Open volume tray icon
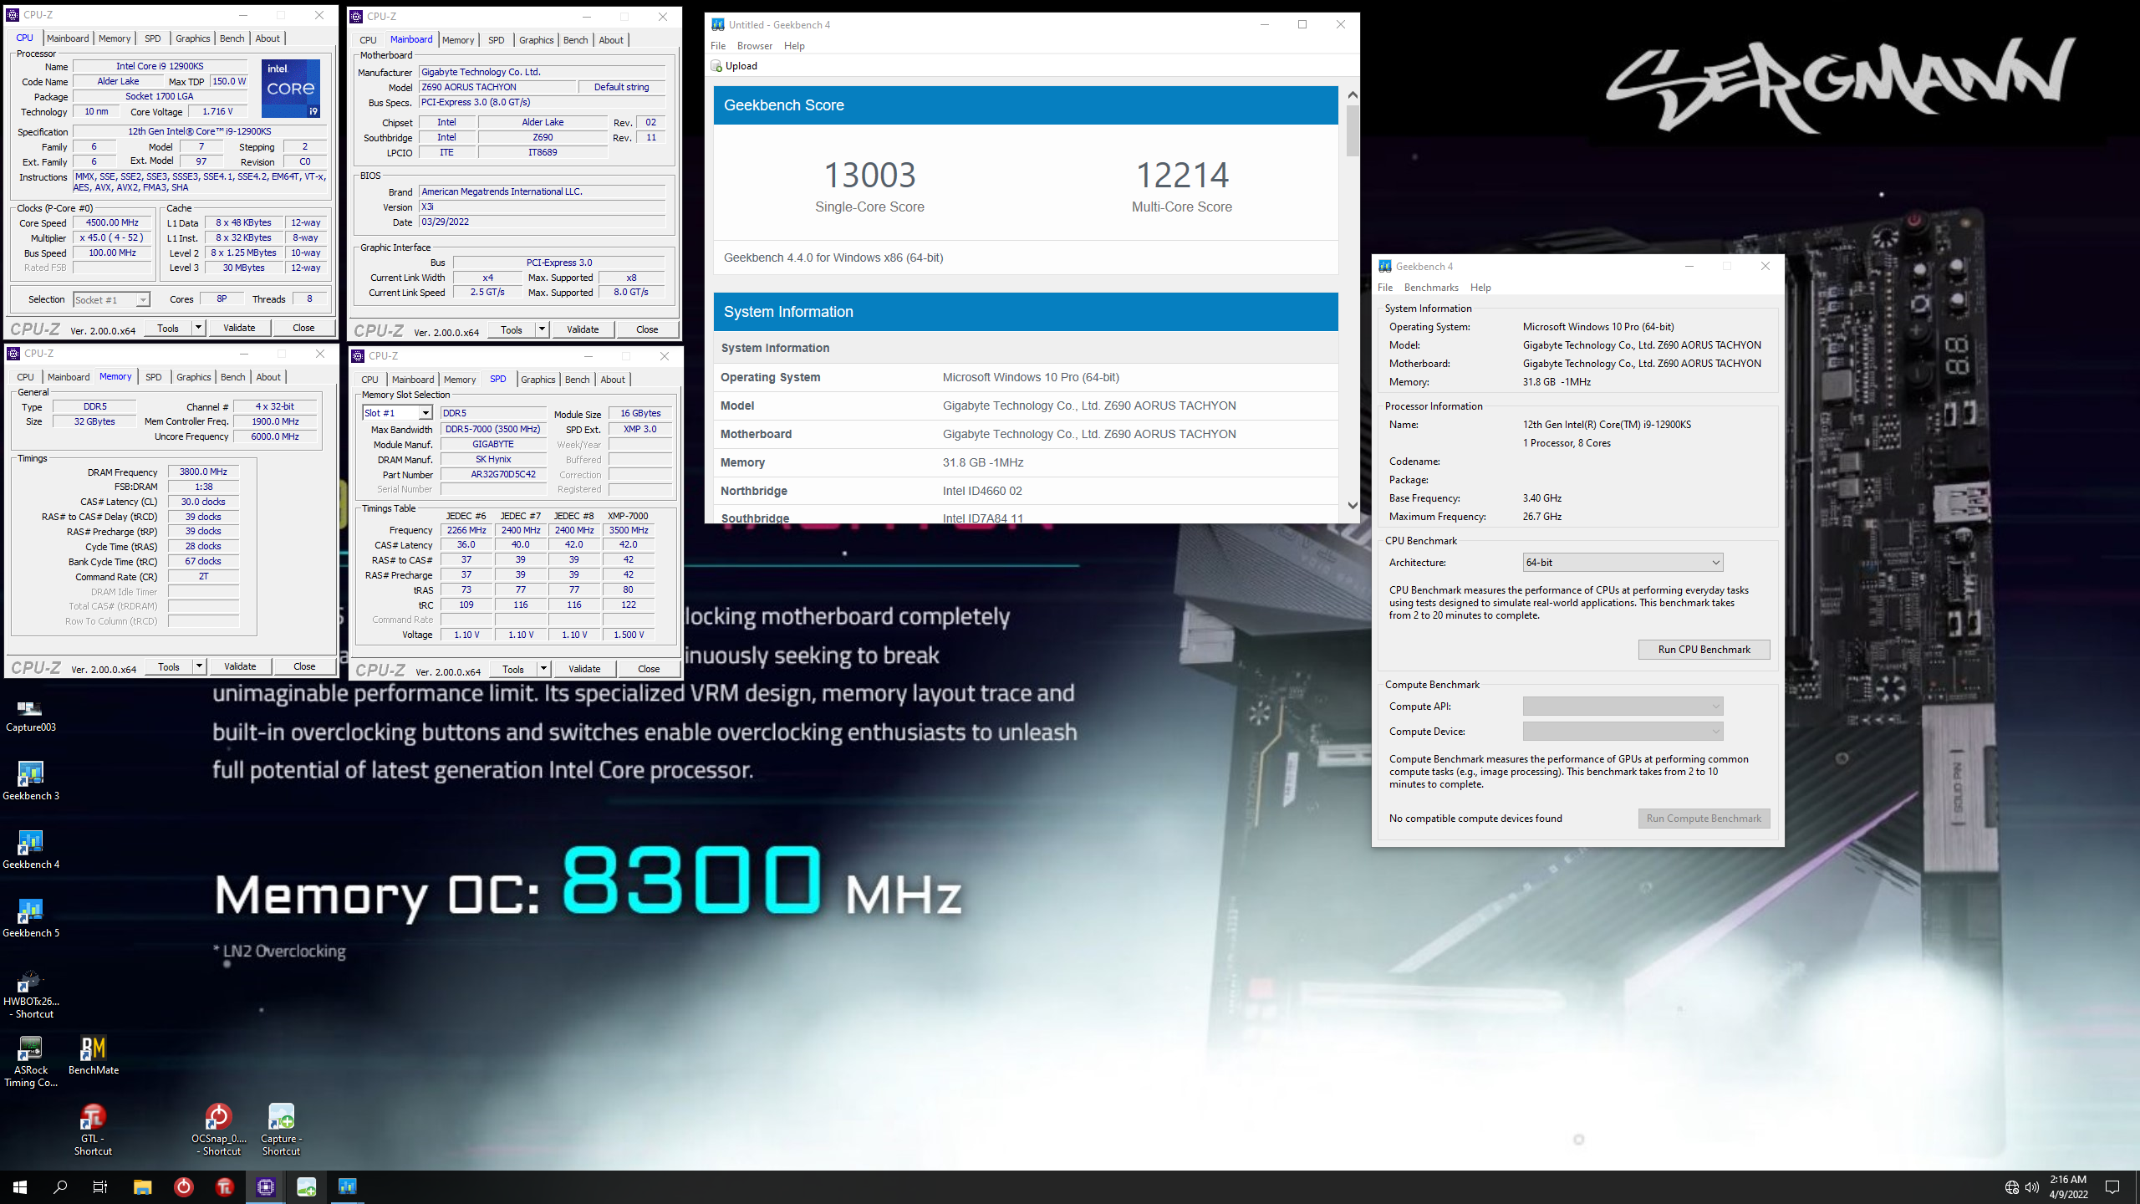The height and width of the screenshot is (1204, 2140). tap(2032, 1187)
